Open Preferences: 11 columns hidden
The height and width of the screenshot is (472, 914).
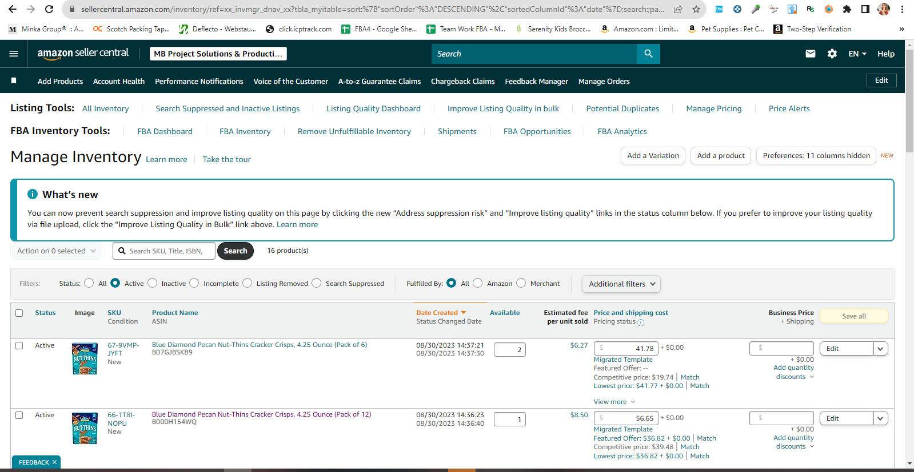click(816, 156)
